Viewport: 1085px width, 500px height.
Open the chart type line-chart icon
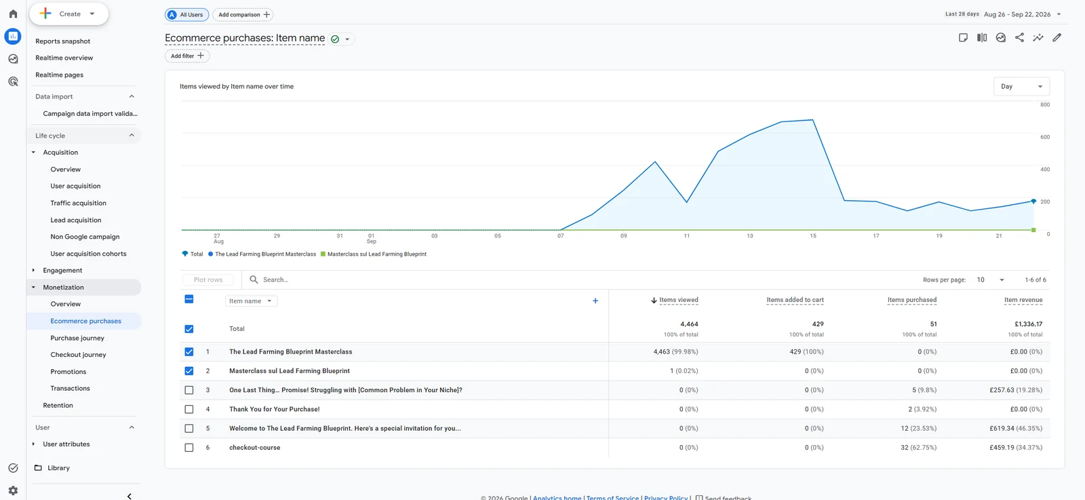[x=1001, y=38]
